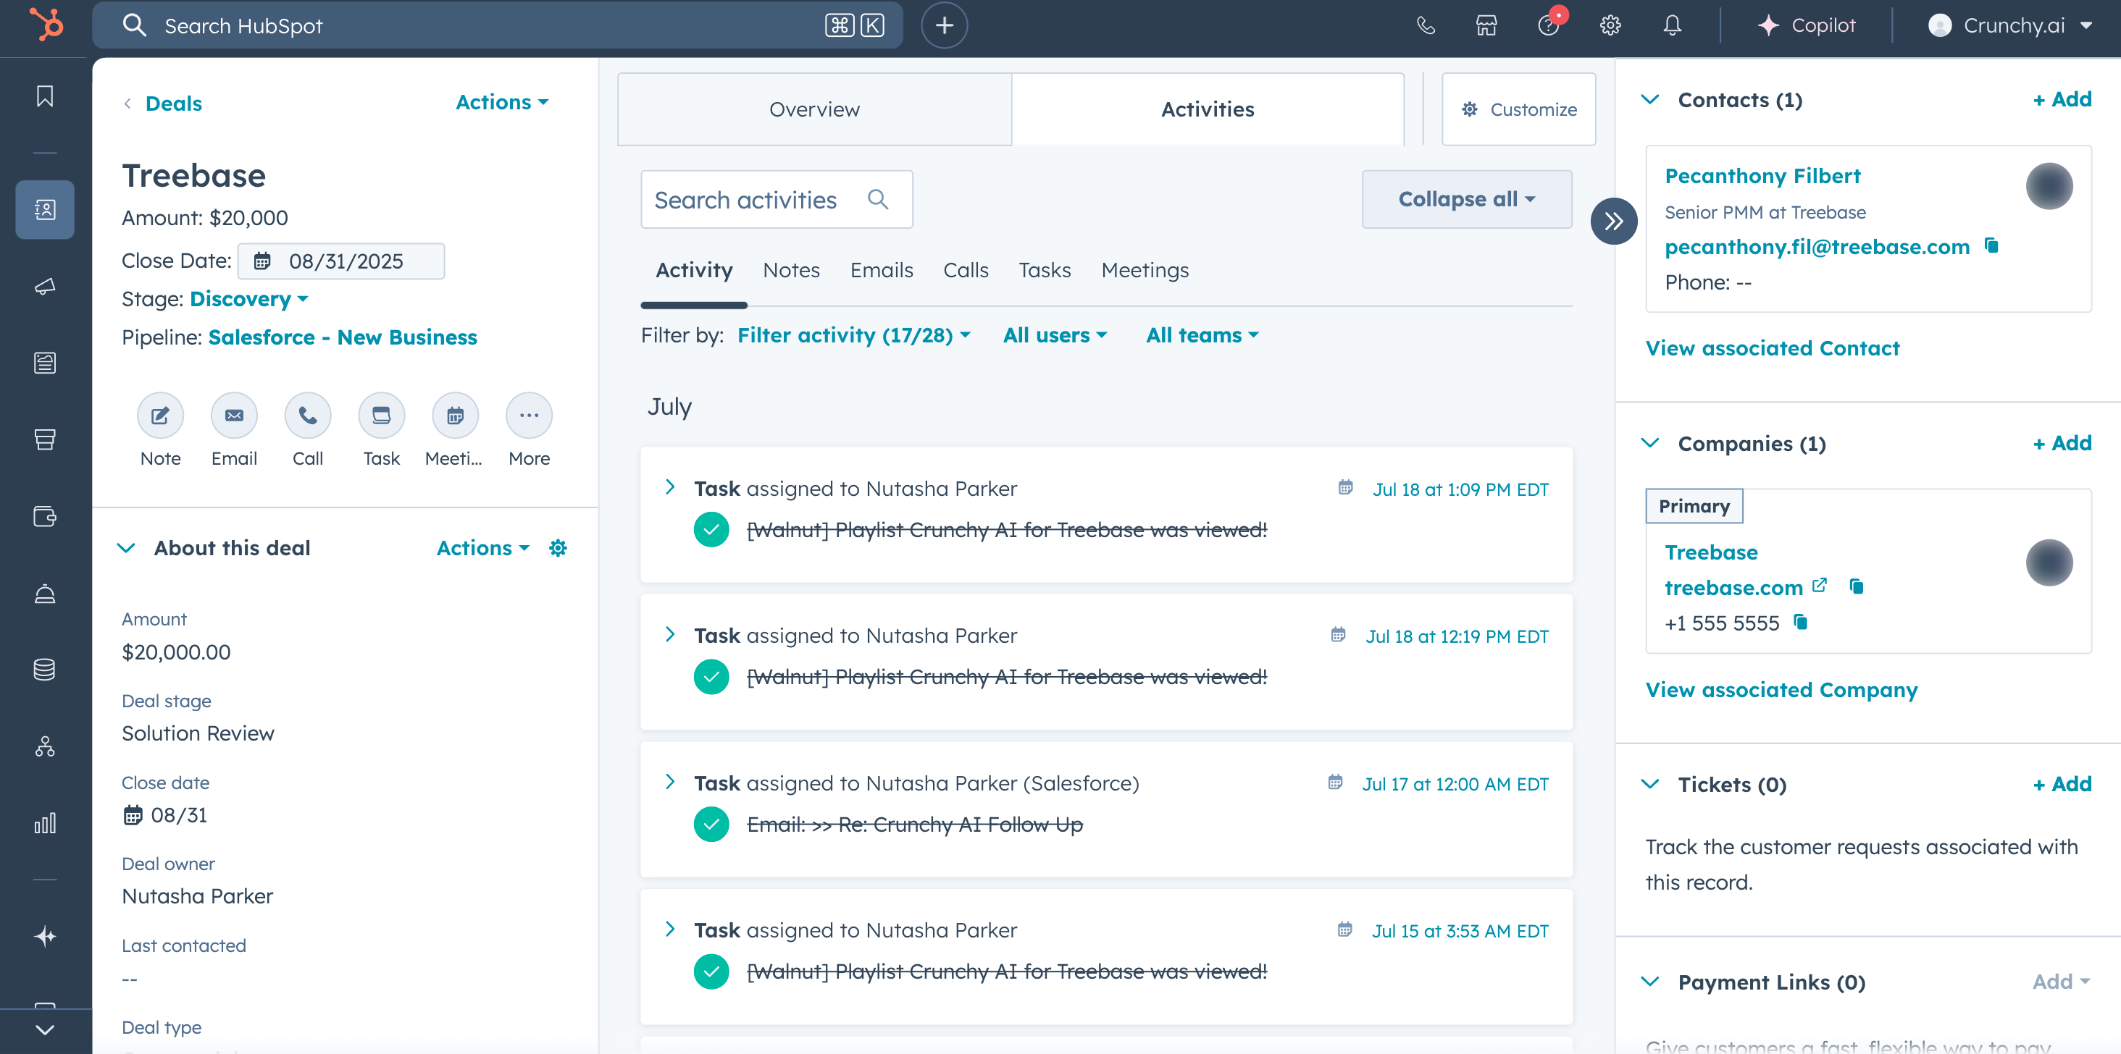This screenshot has width=2121, height=1054.
Task: Click the calling phone icon in top bar
Action: tap(1426, 25)
